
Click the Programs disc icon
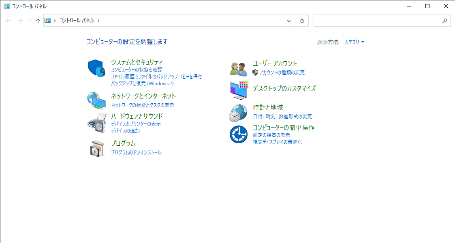click(97, 149)
